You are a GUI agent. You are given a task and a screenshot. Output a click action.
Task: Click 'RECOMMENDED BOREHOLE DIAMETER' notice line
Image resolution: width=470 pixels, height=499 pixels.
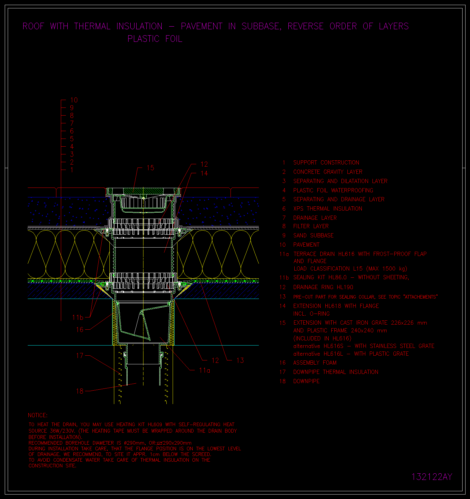110,443
